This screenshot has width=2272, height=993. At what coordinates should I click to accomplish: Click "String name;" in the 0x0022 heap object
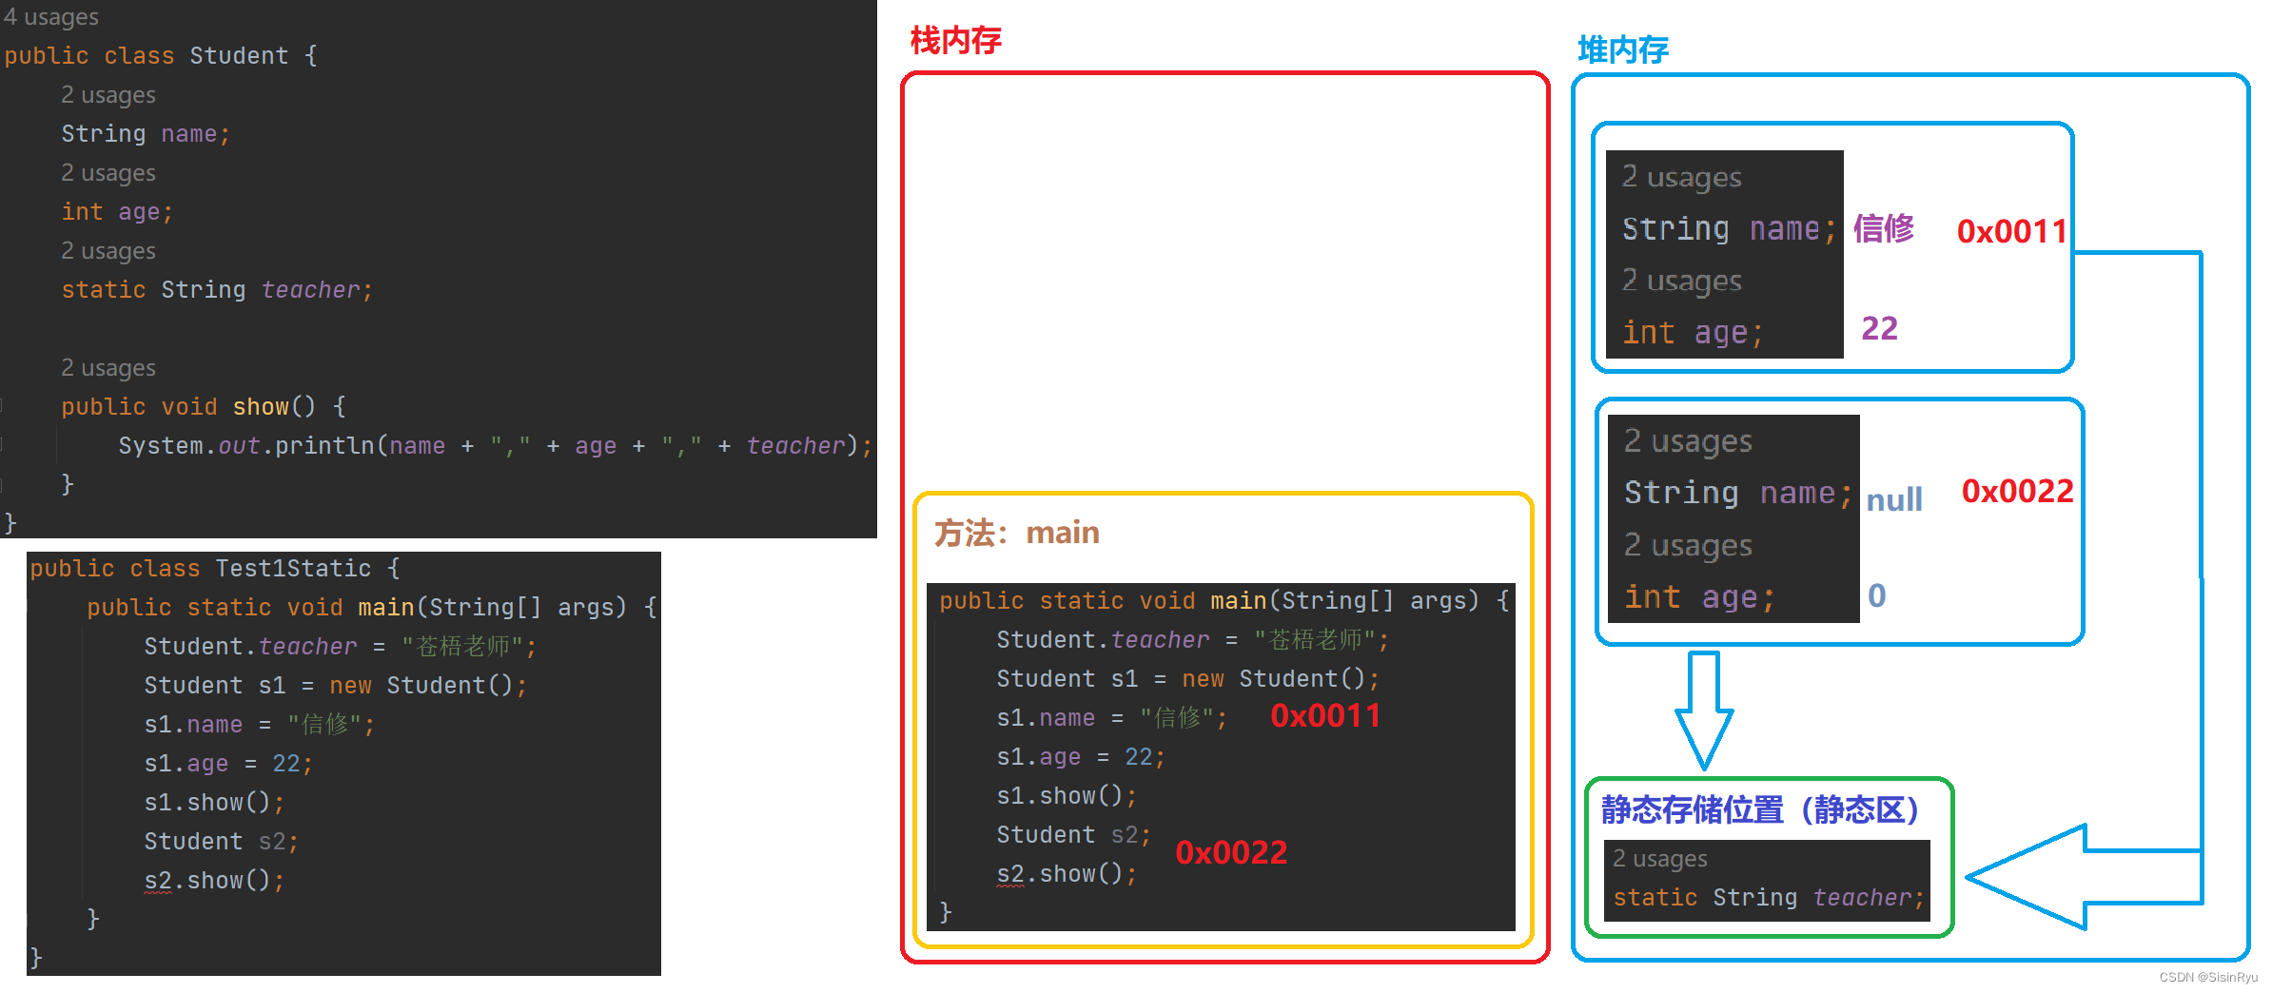click(x=1739, y=493)
